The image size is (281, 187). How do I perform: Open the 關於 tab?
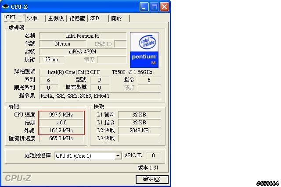pyautogui.click(x=119, y=18)
